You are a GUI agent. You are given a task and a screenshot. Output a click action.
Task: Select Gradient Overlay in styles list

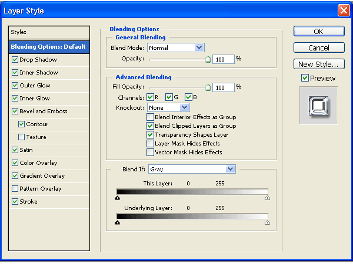[42, 176]
